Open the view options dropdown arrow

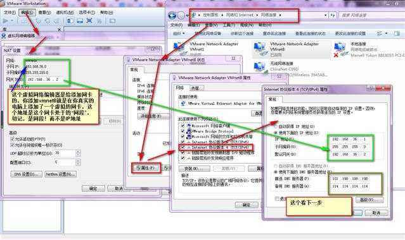coord(387,33)
